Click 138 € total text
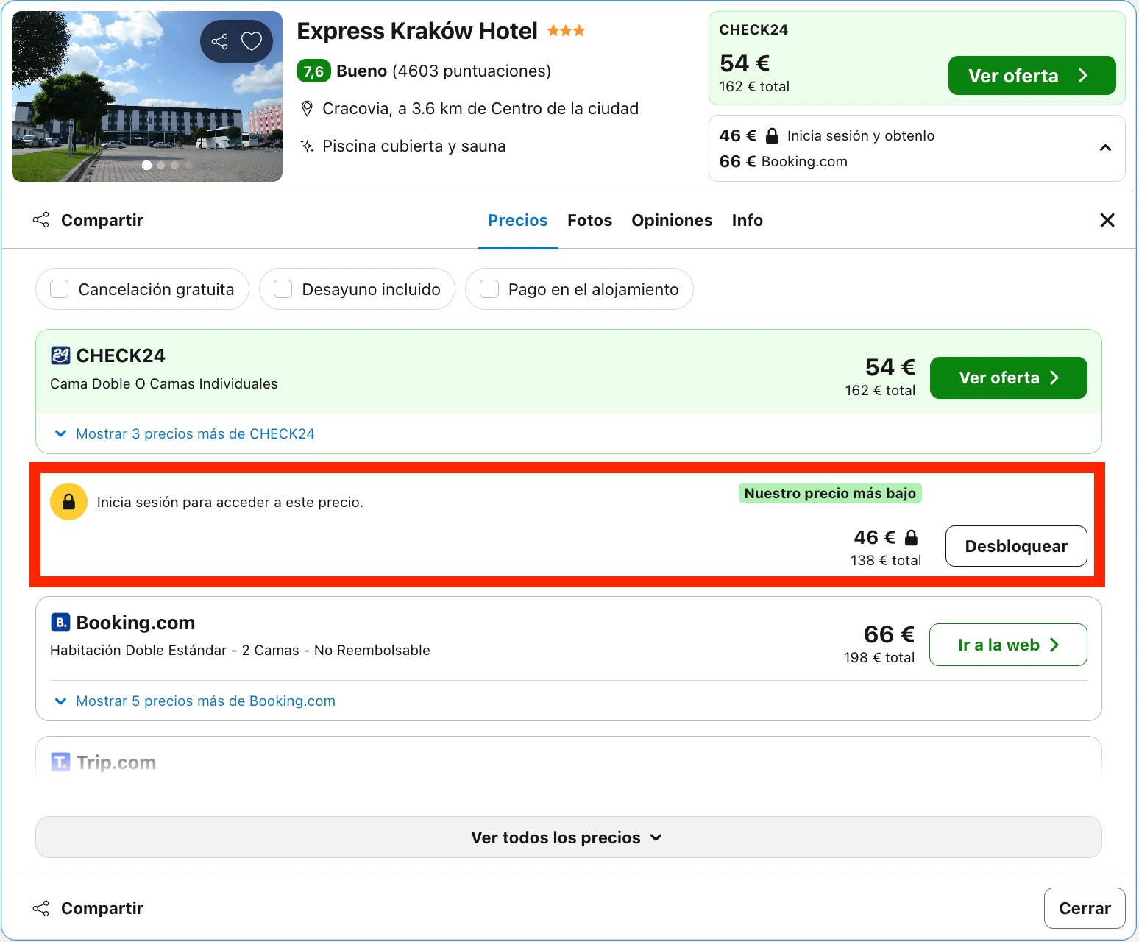1139x942 pixels. pos(886,560)
